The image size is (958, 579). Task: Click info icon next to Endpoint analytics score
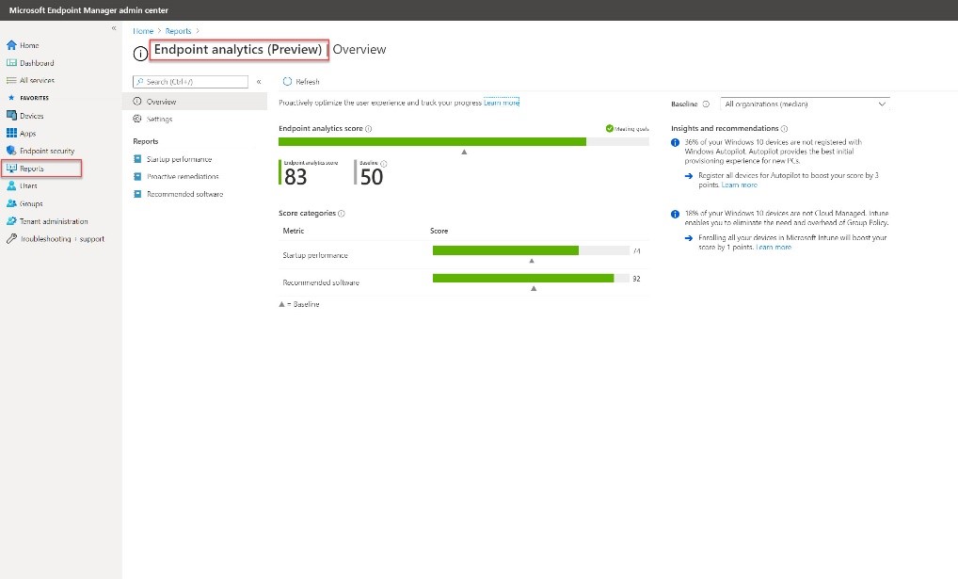coord(368,129)
